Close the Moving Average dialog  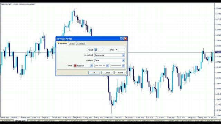pyautogui.click(x=126, y=39)
